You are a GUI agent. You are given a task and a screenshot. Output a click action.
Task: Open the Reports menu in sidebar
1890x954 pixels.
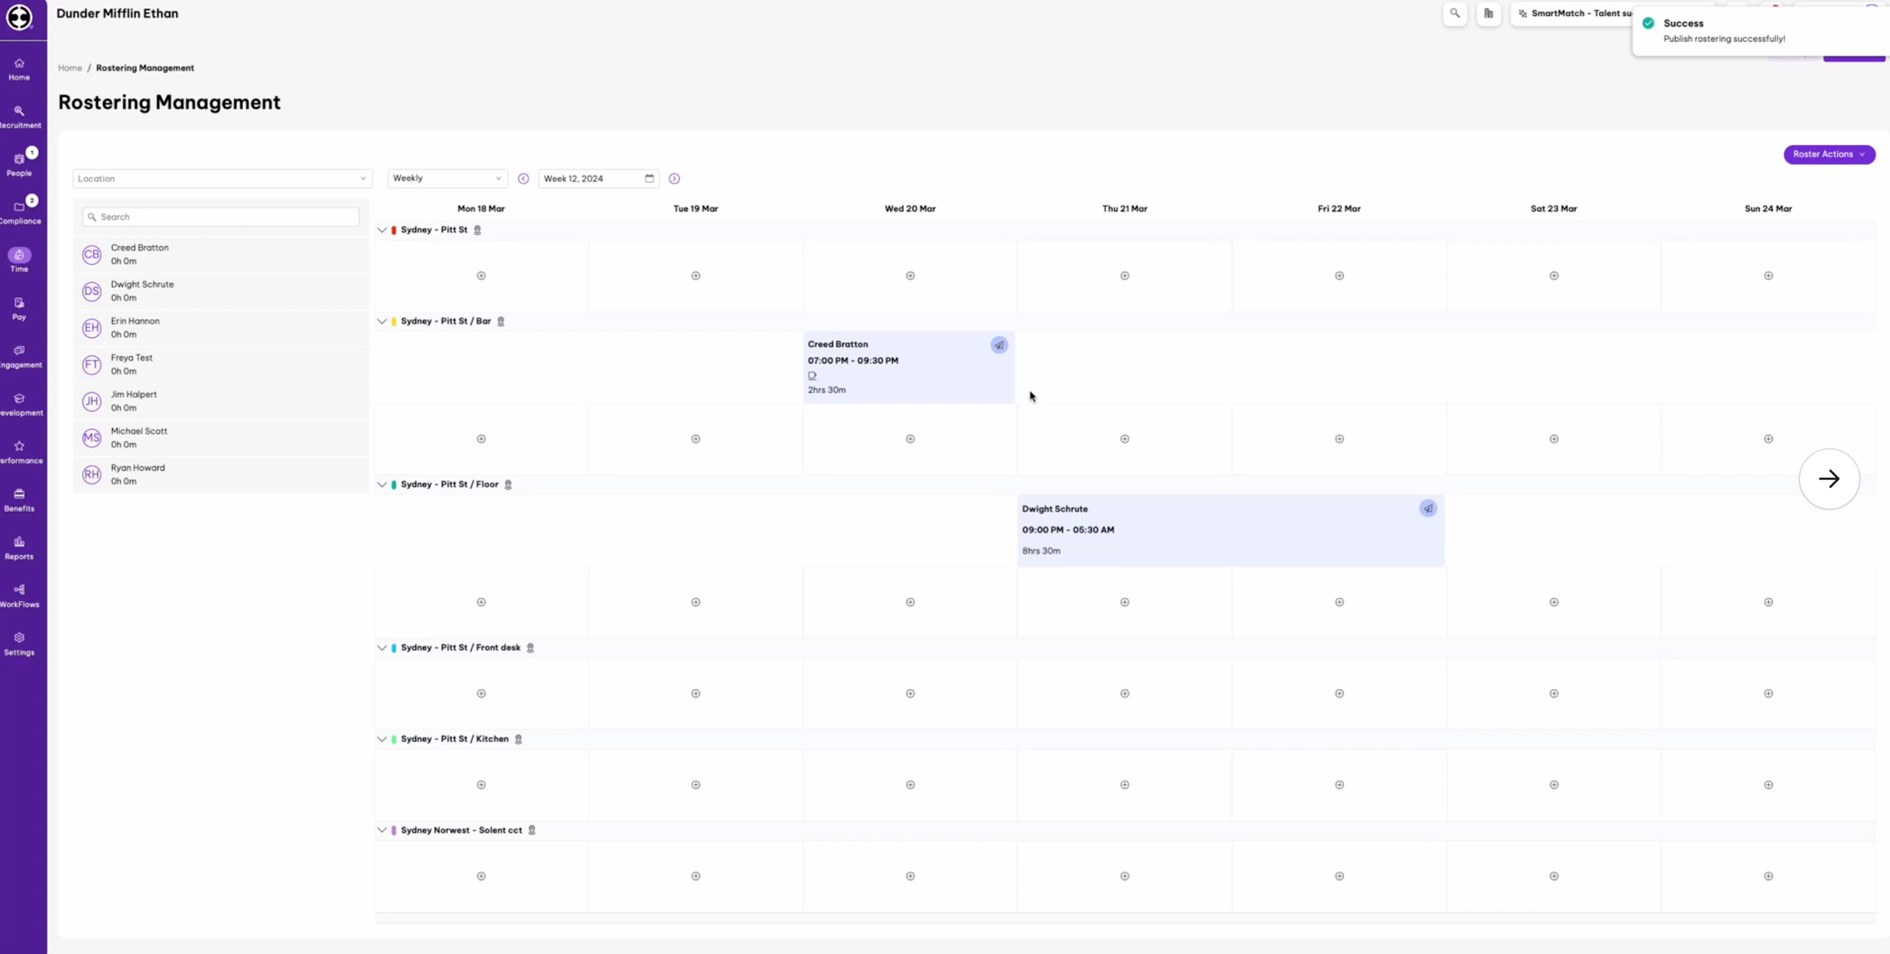coord(19,548)
